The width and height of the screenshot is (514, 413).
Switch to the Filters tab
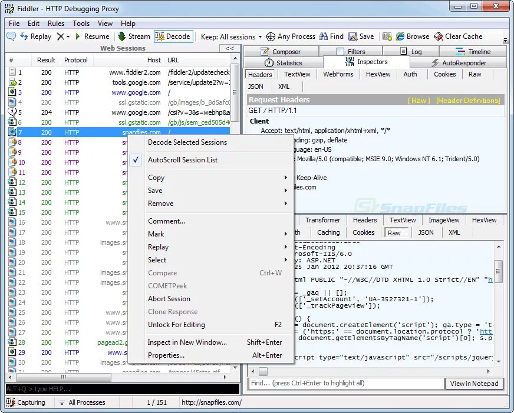click(351, 52)
